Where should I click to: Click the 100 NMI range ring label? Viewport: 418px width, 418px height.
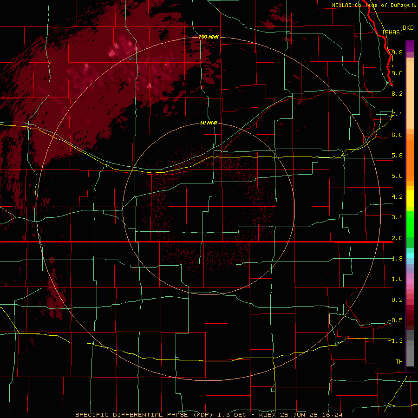point(209,37)
